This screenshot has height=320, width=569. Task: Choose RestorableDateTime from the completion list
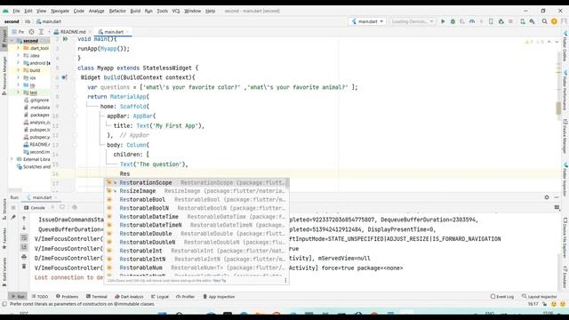click(196, 217)
